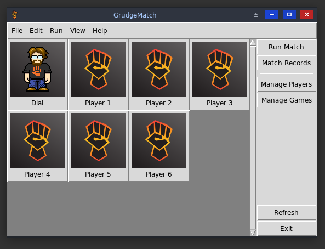Open the Help menu

pos(100,31)
